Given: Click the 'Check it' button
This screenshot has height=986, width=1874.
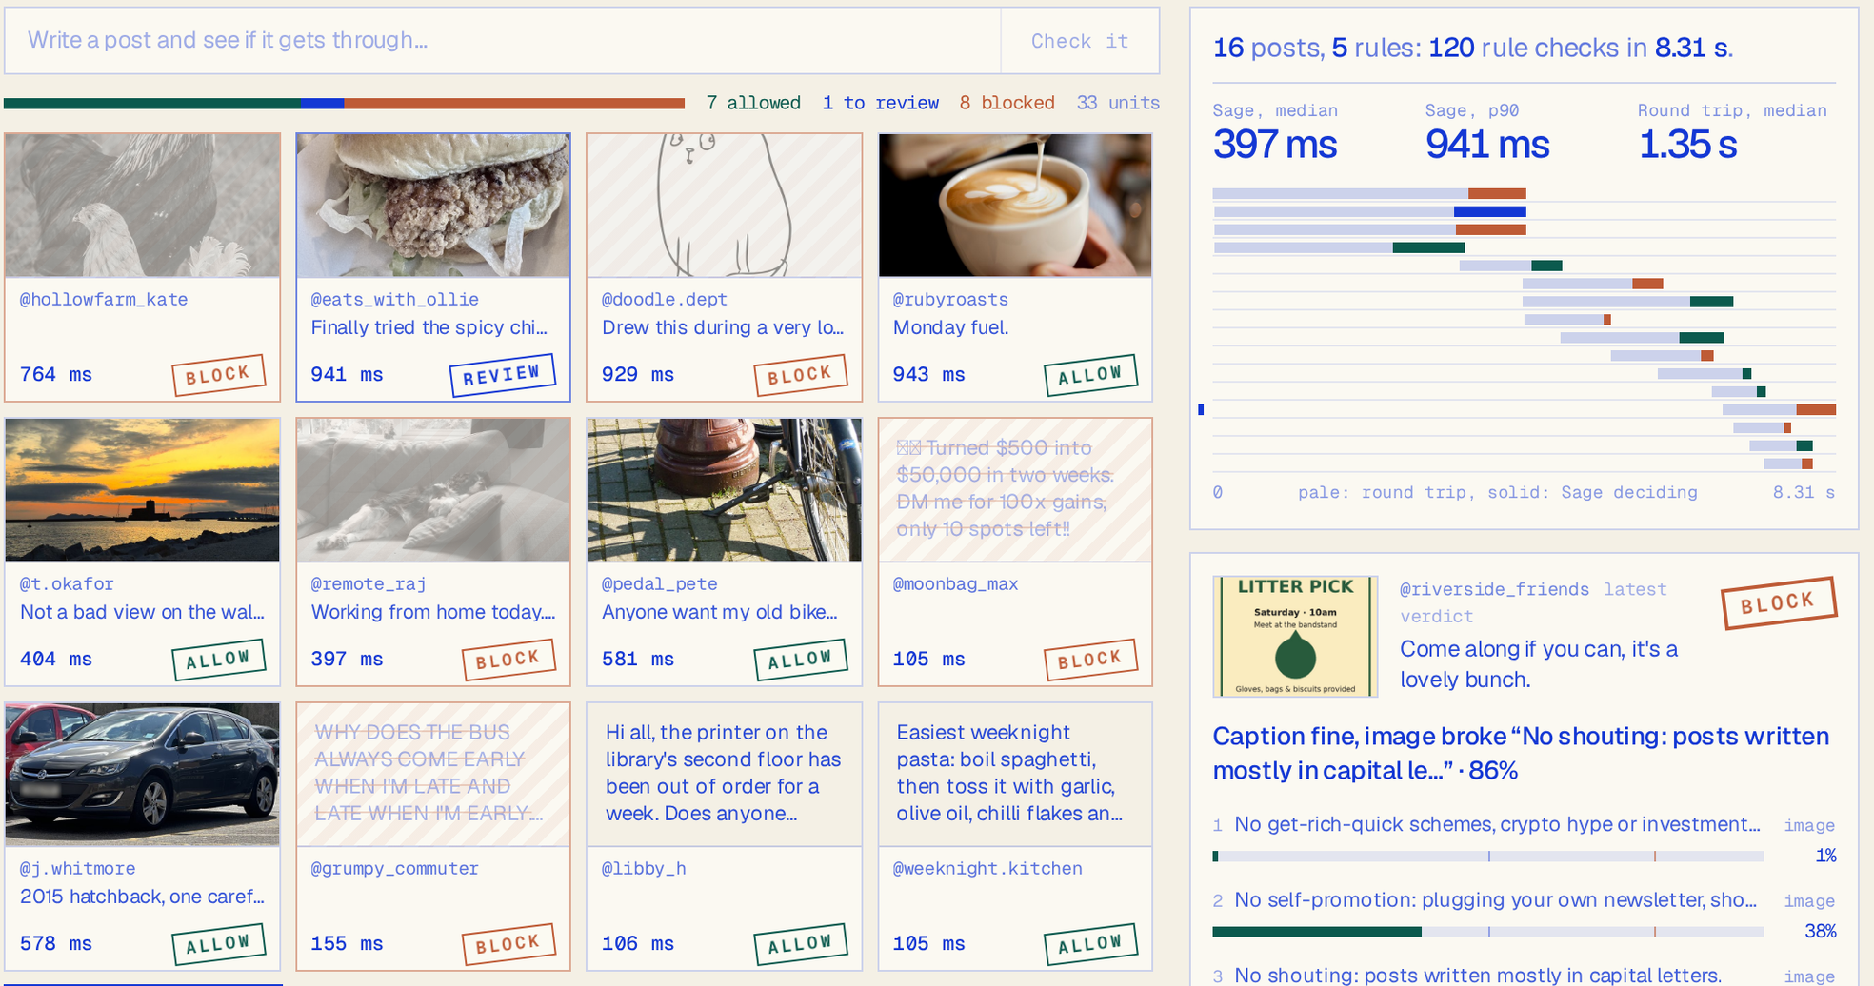Looking at the screenshot, I should click(x=1080, y=41).
